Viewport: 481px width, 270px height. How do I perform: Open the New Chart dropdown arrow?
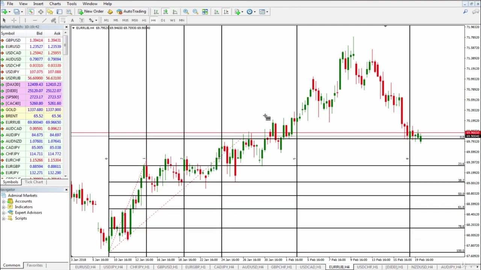(10, 12)
